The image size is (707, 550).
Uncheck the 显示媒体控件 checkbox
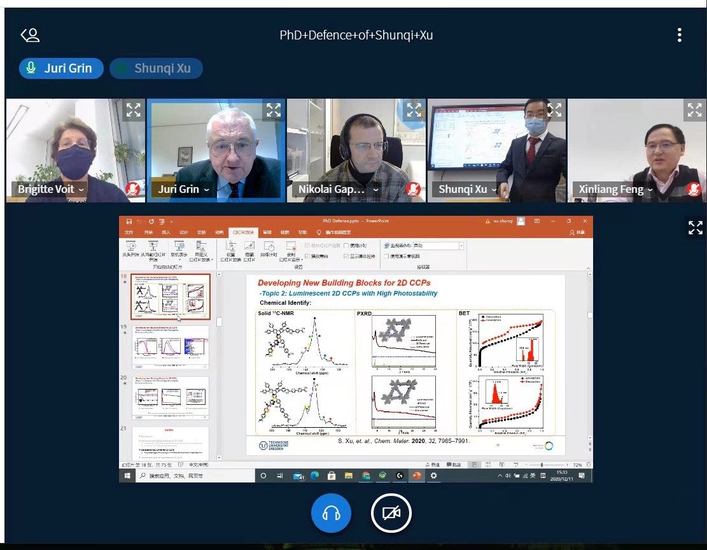(x=347, y=256)
